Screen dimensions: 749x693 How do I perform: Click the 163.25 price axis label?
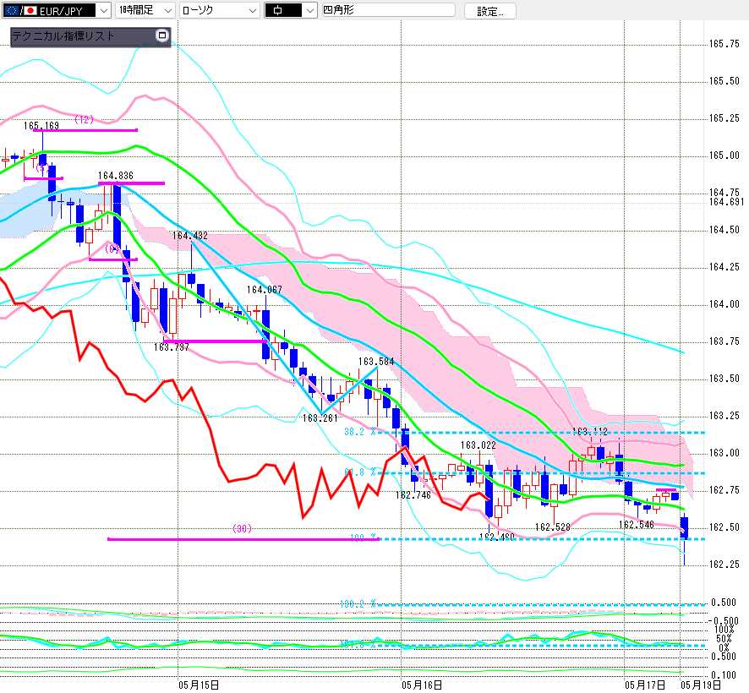(724, 416)
